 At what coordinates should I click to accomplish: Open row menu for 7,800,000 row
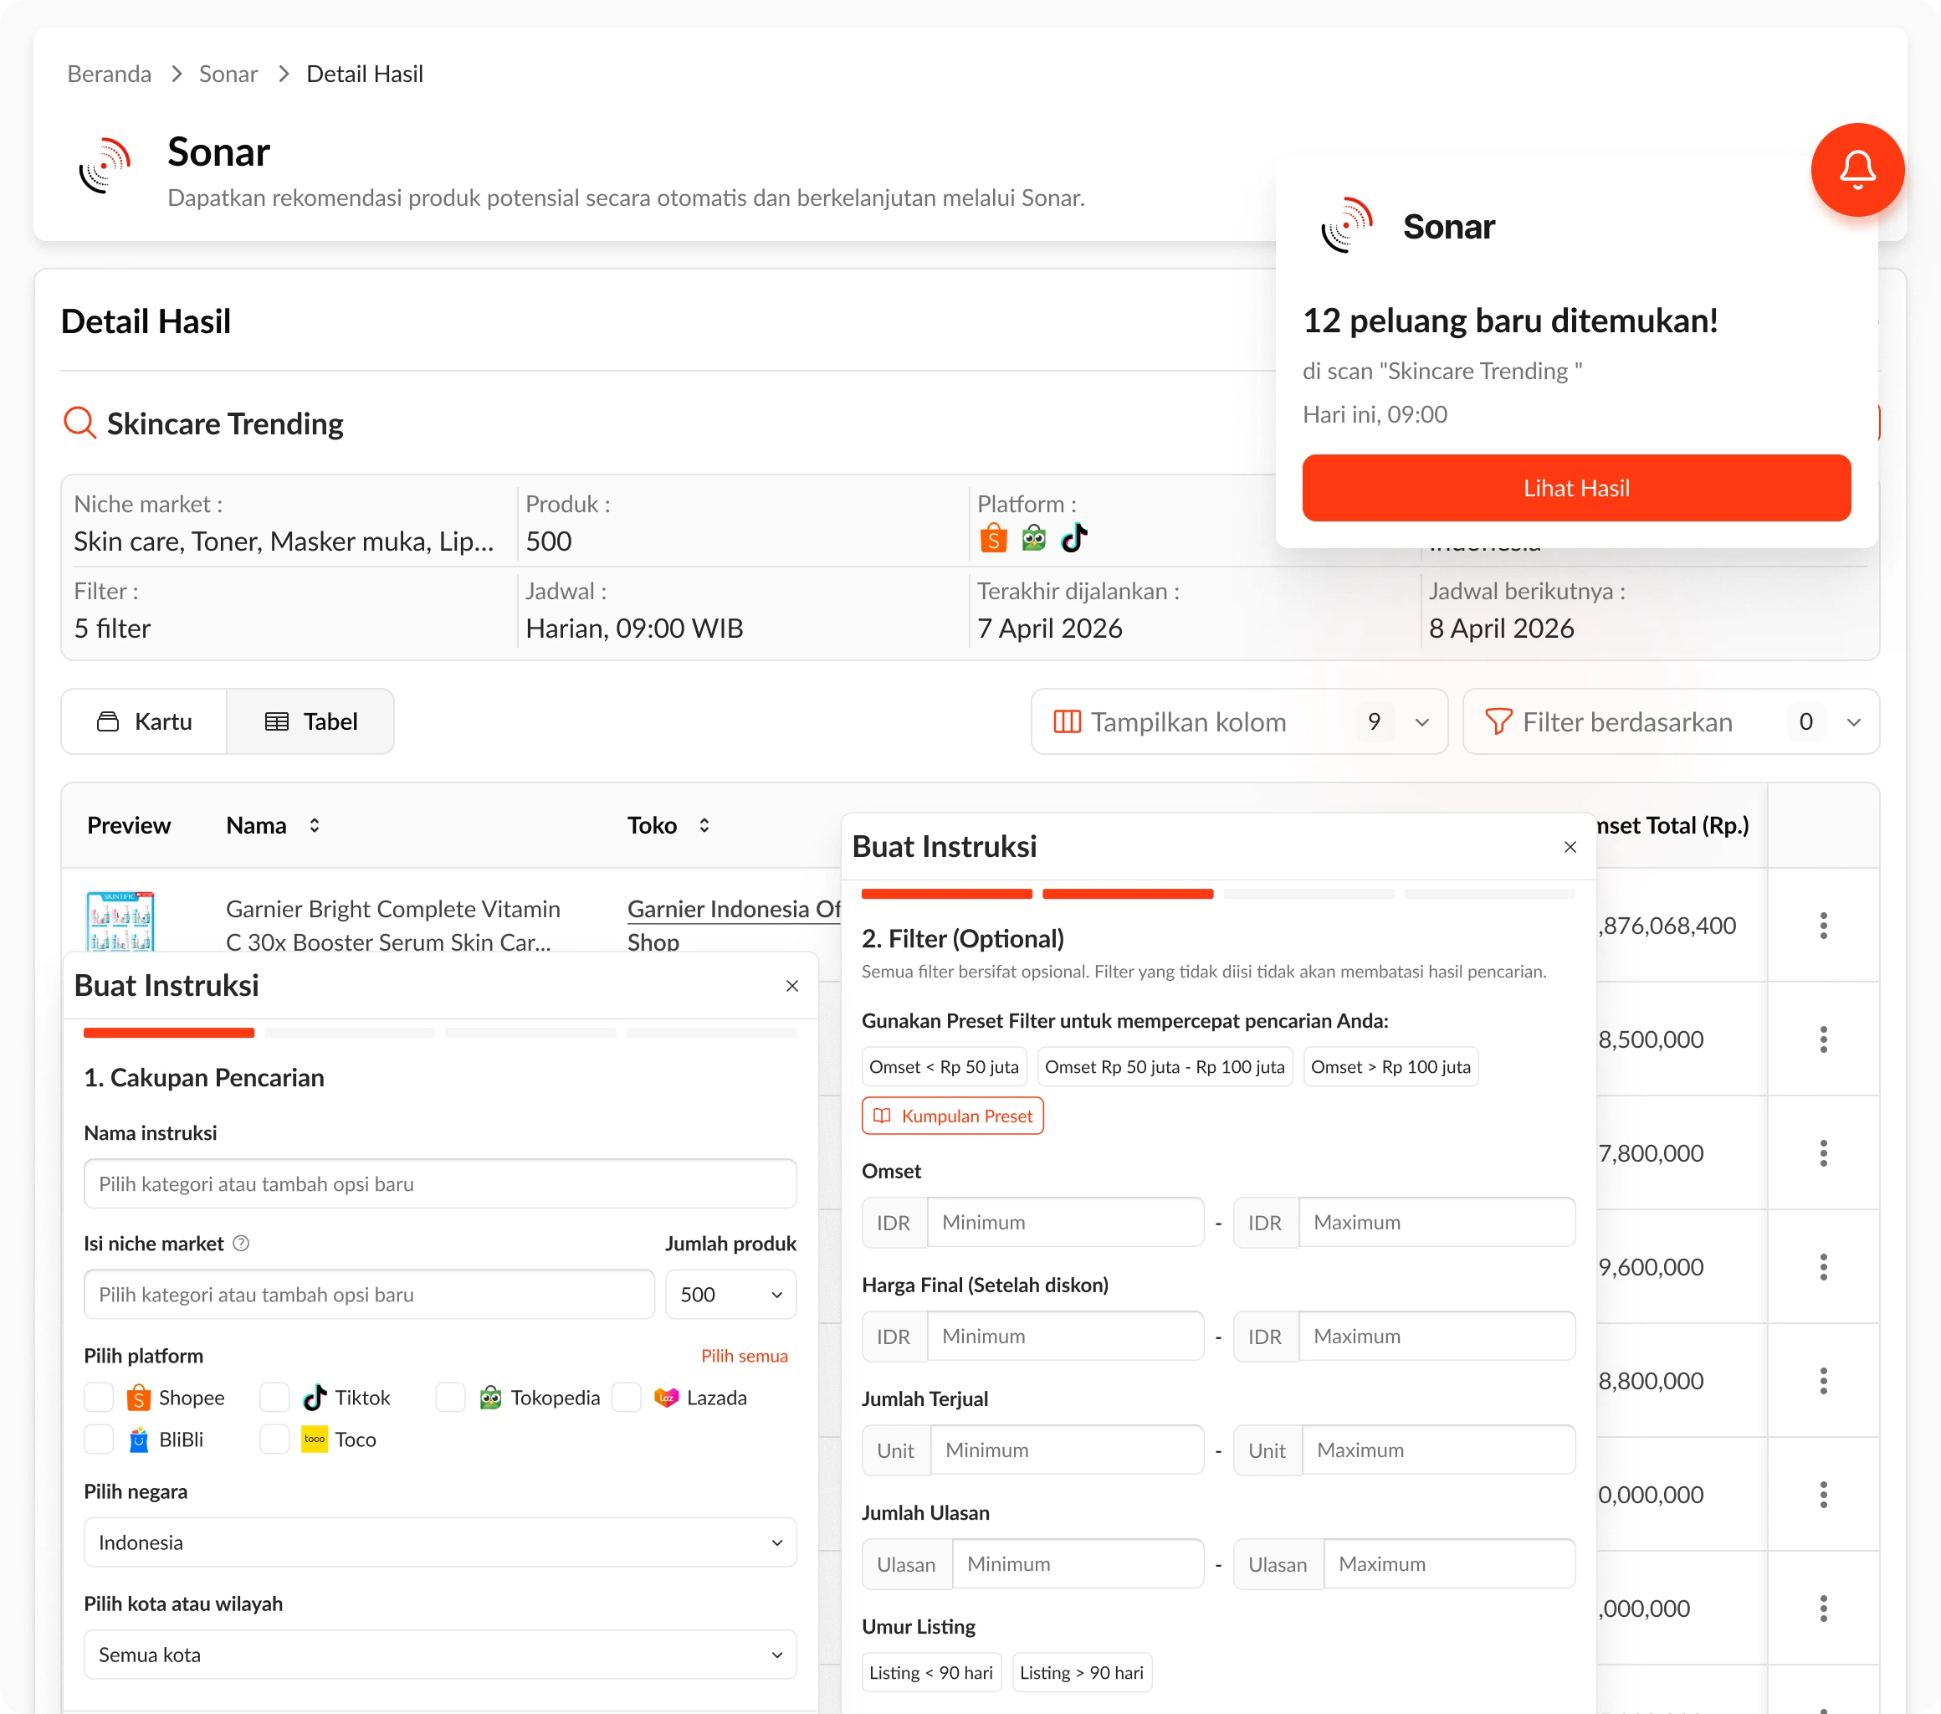[1823, 1153]
